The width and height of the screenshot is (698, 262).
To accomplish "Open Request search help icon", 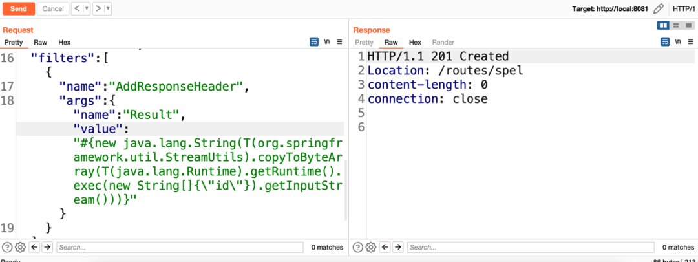I will pos(7,247).
